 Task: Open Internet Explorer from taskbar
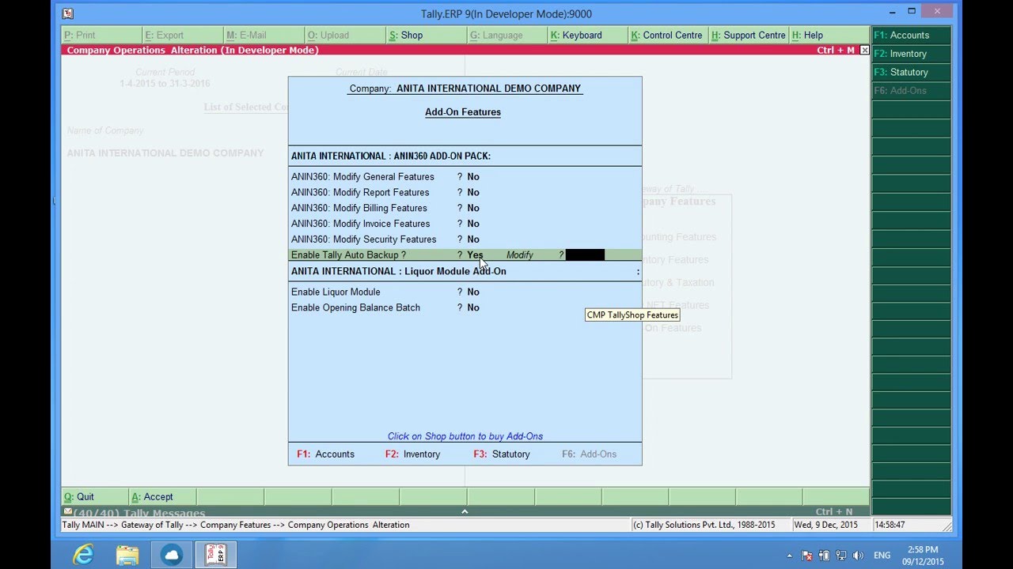click(x=83, y=555)
